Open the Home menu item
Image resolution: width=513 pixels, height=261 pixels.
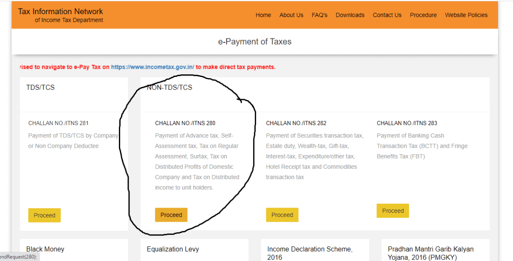coord(263,15)
